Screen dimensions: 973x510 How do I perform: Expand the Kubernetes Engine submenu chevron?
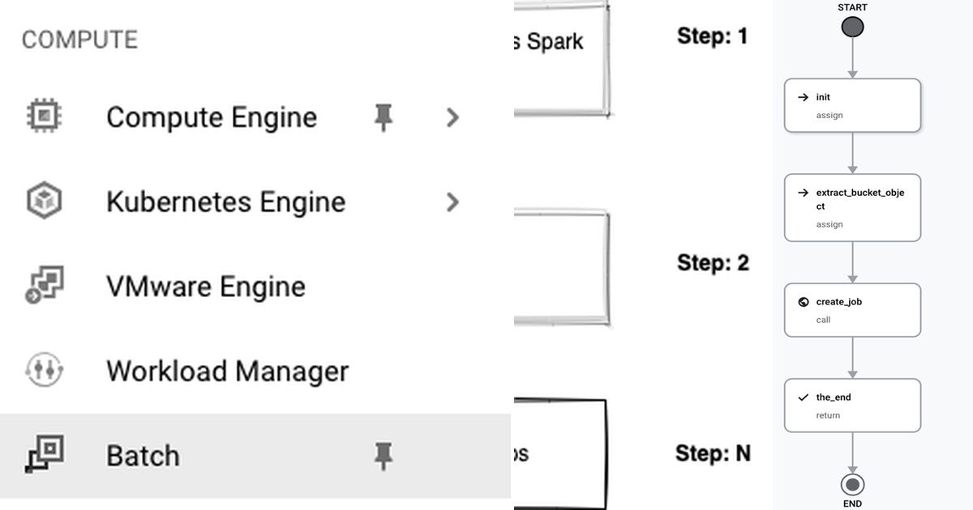tap(452, 201)
